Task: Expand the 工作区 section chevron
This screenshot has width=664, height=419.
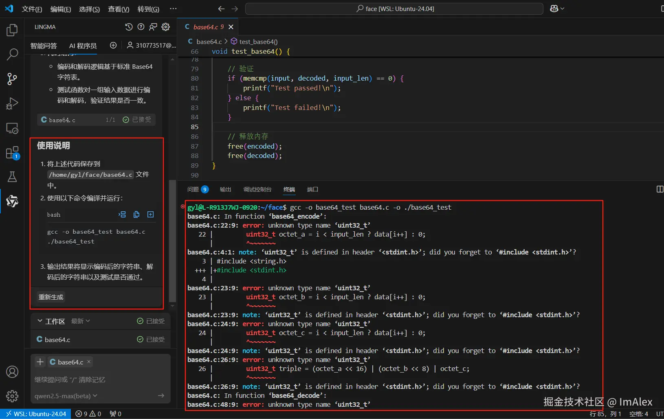Action: pos(40,321)
